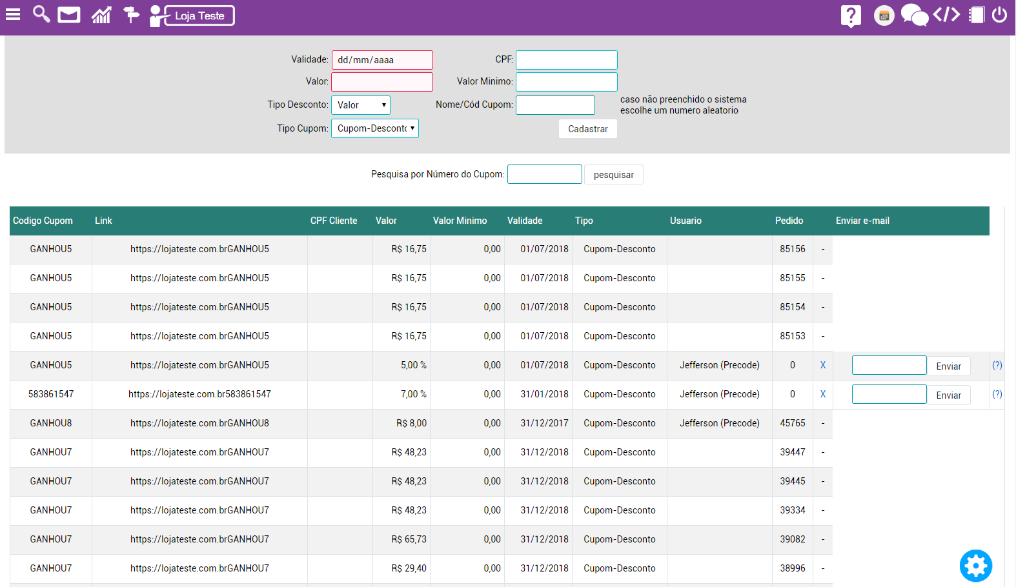Click Enviar in the 583861547 row
Image resolution: width=1016 pixels, height=587 pixels.
pyautogui.click(x=949, y=395)
